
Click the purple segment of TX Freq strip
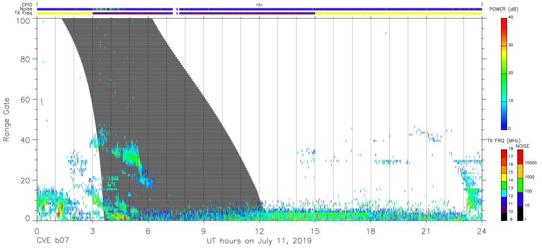click(x=203, y=13)
